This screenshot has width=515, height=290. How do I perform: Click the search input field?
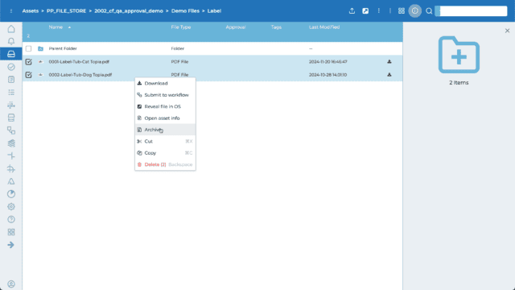pos(472,10)
